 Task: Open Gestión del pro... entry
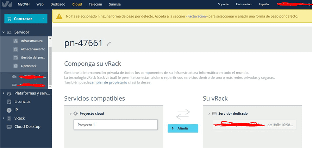point(33,58)
